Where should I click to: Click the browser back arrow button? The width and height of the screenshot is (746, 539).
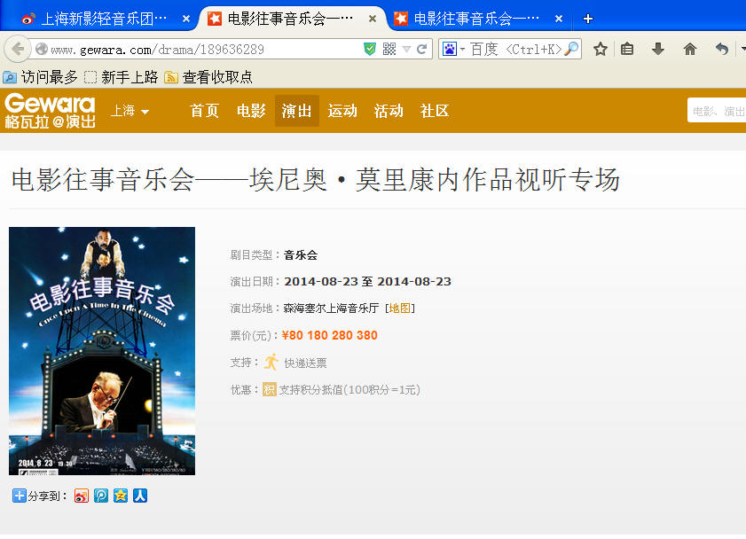point(17,49)
